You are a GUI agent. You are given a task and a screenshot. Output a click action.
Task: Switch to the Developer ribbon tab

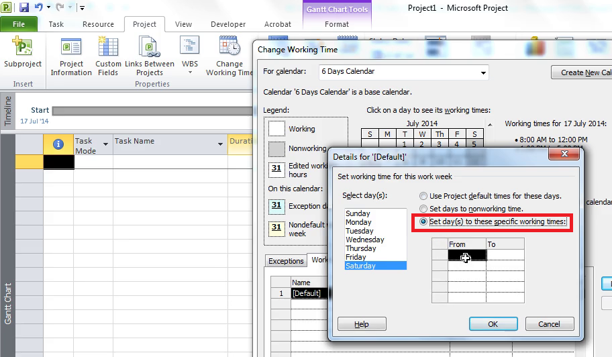[x=228, y=24]
